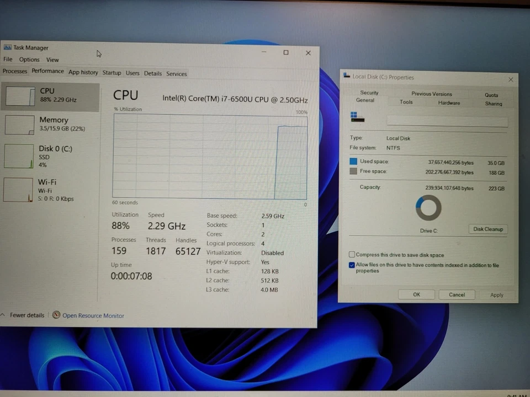Switch to the App history tab
Screen dimensions: 530x397
(x=83, y=72)
